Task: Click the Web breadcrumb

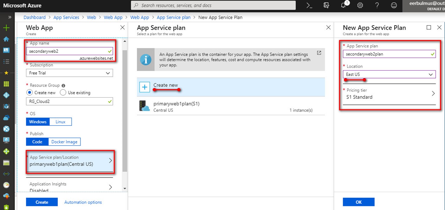Action: point(91,17)
